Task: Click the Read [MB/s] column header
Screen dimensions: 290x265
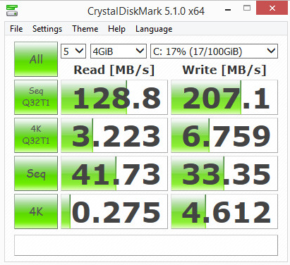Action: click(114, 70)
